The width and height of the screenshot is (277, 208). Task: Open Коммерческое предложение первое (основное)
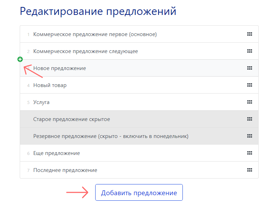click(x=95, y=34)
